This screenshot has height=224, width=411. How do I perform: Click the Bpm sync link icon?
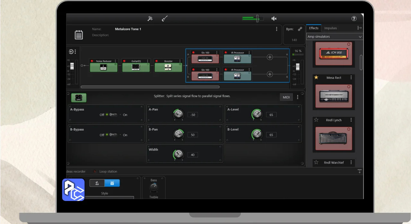(x=300, y=29)
